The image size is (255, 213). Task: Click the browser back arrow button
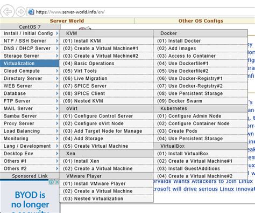point(7,12)
